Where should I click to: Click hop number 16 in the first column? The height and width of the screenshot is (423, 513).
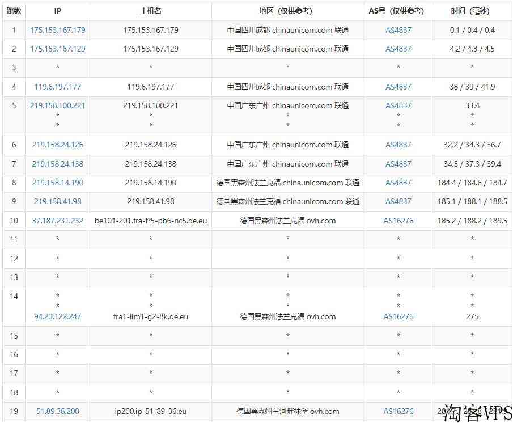[x=14, y=354]
